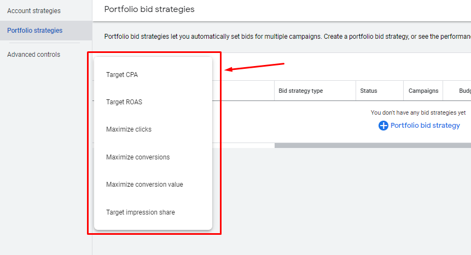The width and height of the screenshot is (471, 255).
Task: Open Portfolio strategies sidebar item
Action: pos(35,31)
